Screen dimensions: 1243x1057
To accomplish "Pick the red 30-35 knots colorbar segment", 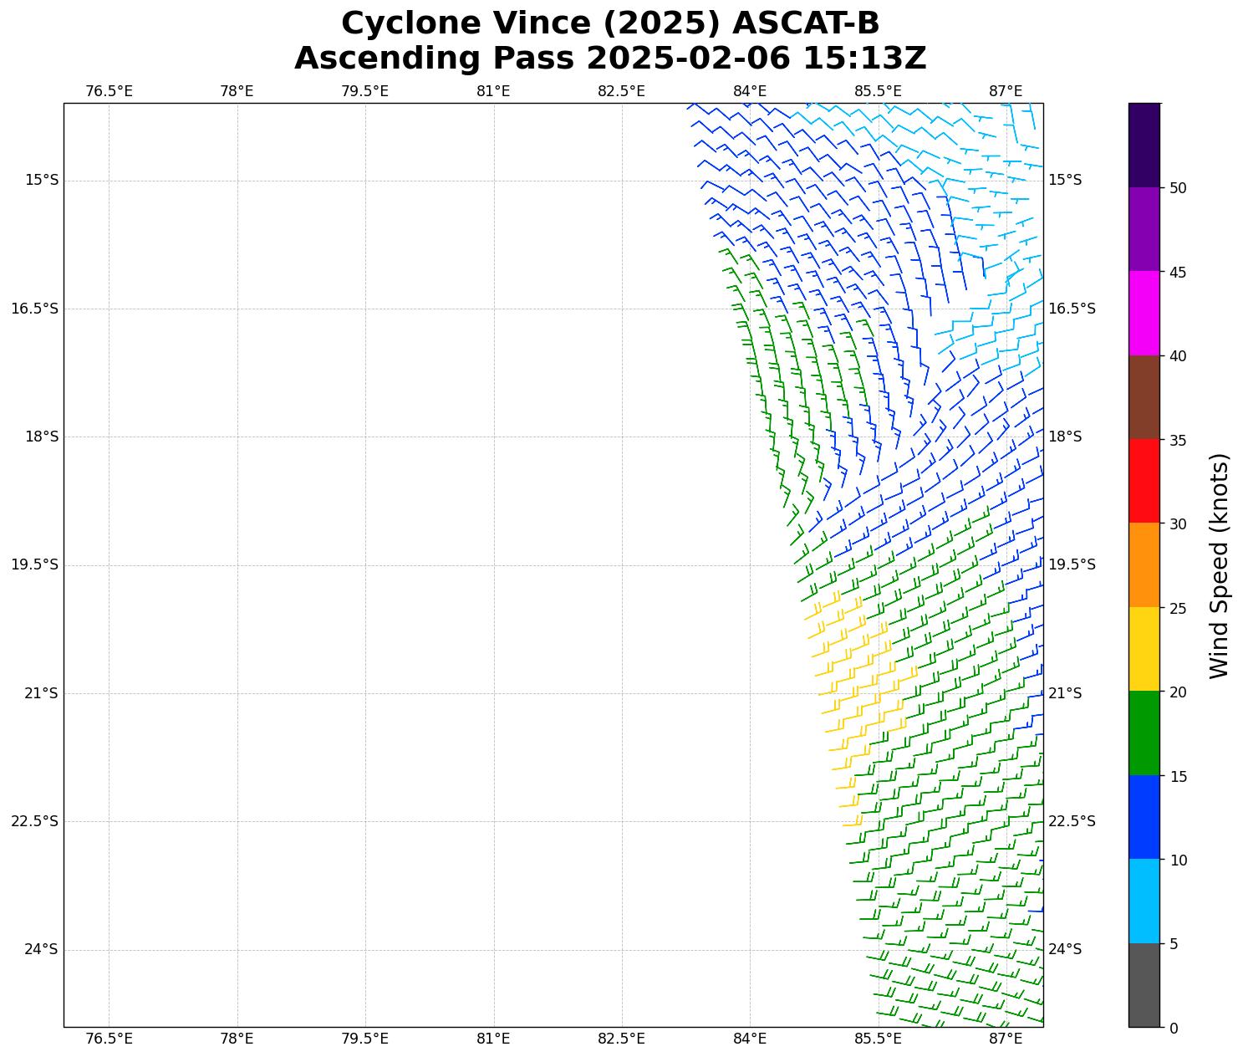I will point(1144,481).
